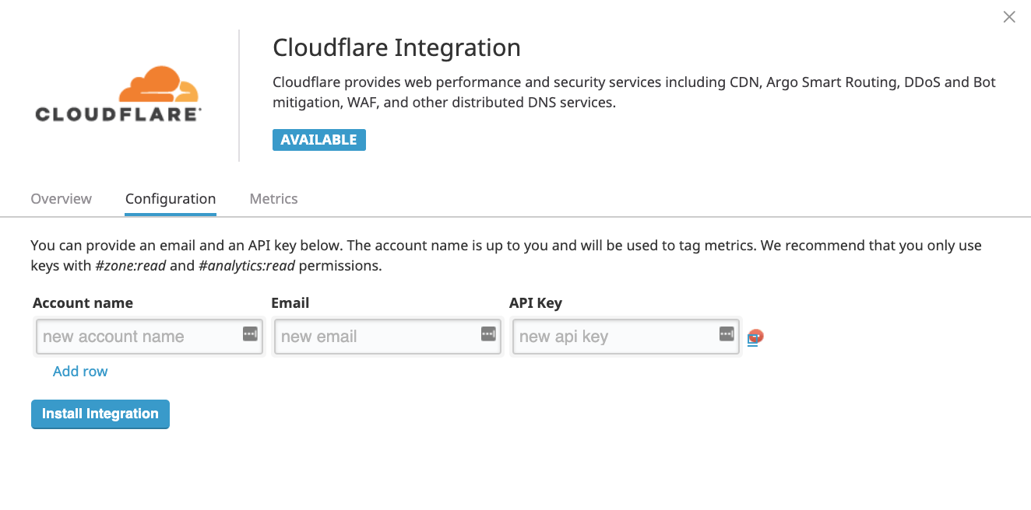Screen dimensions: 1031x510
Task: Click the Cloudflare logo
Action: 117,93
